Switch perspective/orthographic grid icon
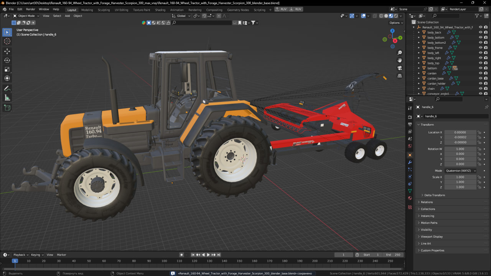491x276 pixels. (400, 76)
